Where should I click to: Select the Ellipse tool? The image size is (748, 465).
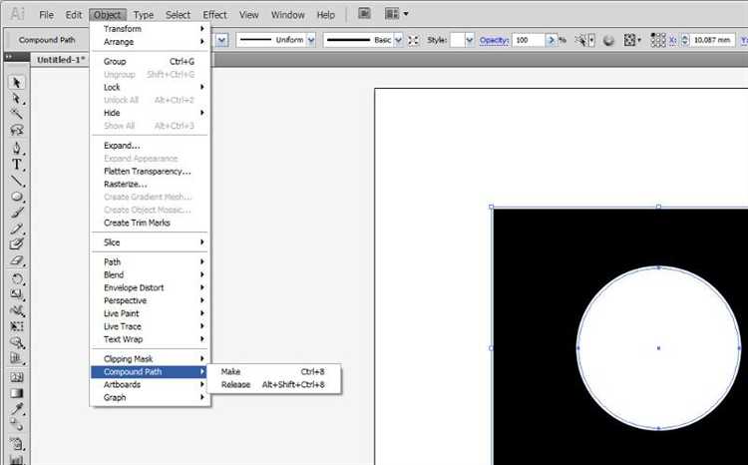(x=16, y=197)
